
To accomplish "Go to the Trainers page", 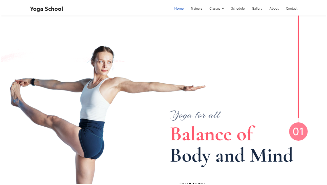I will (x=196, y=8).
